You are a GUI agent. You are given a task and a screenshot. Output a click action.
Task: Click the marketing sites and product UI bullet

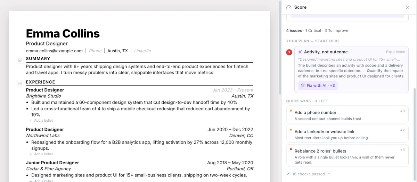tap(139, 175)
